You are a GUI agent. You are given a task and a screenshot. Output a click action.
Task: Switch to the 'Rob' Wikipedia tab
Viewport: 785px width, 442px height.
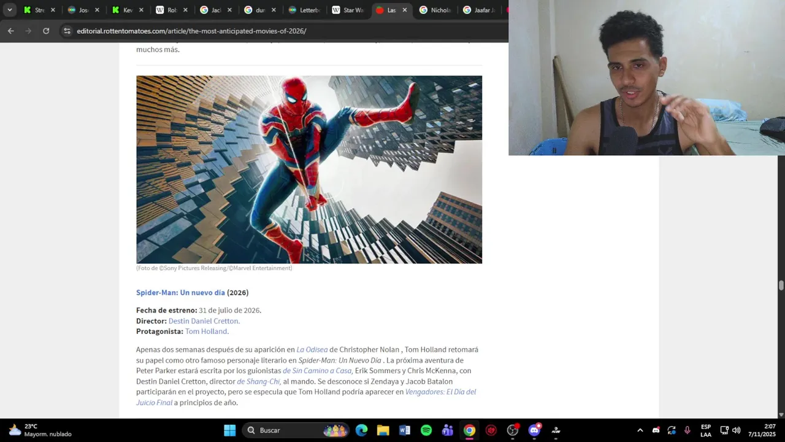coord(166,10)
